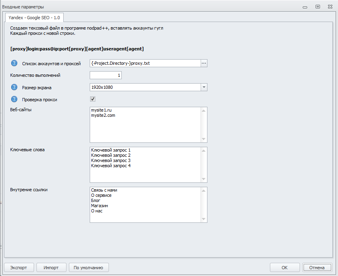Open file browser with the ellipsis button
338x276 pixels.
click(x=203, y=63)
